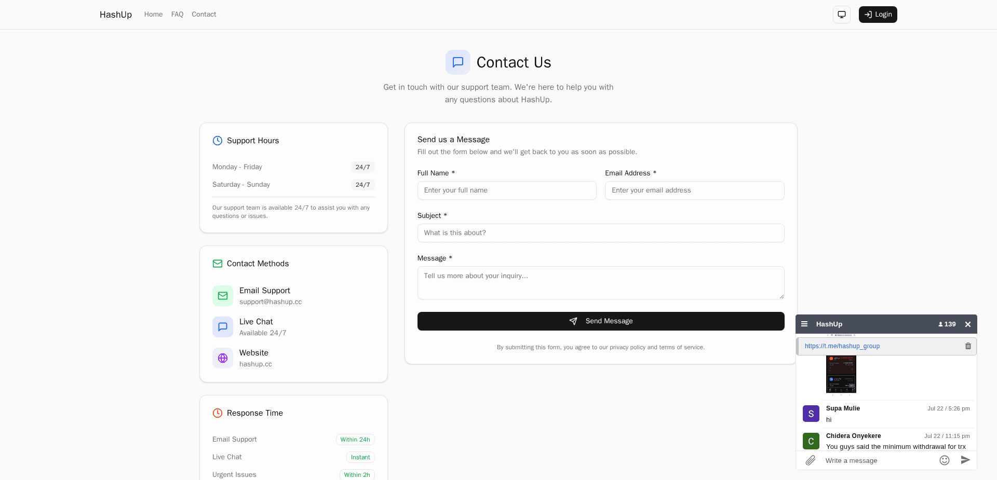Toggle the theme using the monitor icon
The width and height of the screenshot is (997, 480).
(x=841, y=14)
